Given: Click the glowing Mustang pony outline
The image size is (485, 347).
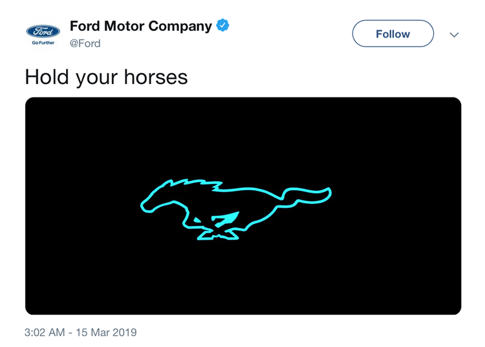Looking at the screenshot, I should (235, 209).
